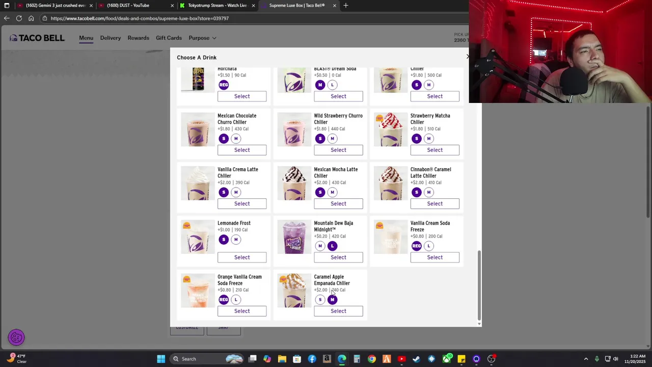The height and width of the screenshot is (367, 652).
Task: Open Steam from the taskbar
Action: [x=416, y=359]
